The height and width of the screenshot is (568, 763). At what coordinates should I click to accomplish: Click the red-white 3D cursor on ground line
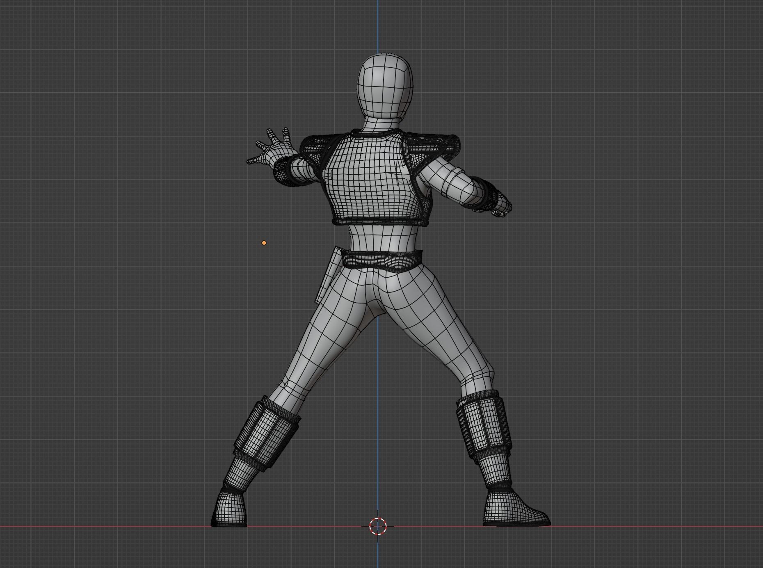tap(378, 526)
